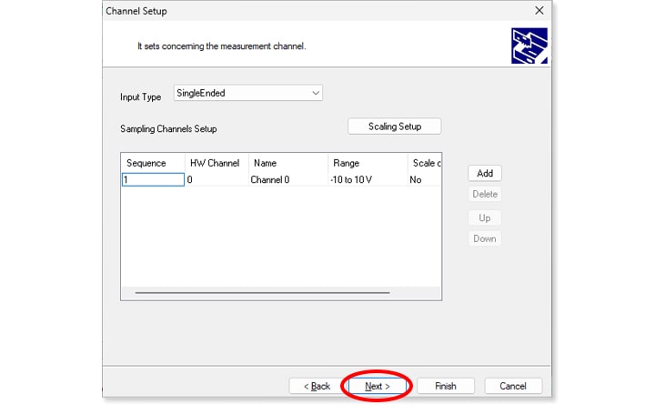Click the HW Channel cell showing 0
Image resolution: width=655 pixels, height=415 pixels.
pyautogui.click(x=215, y=180)
